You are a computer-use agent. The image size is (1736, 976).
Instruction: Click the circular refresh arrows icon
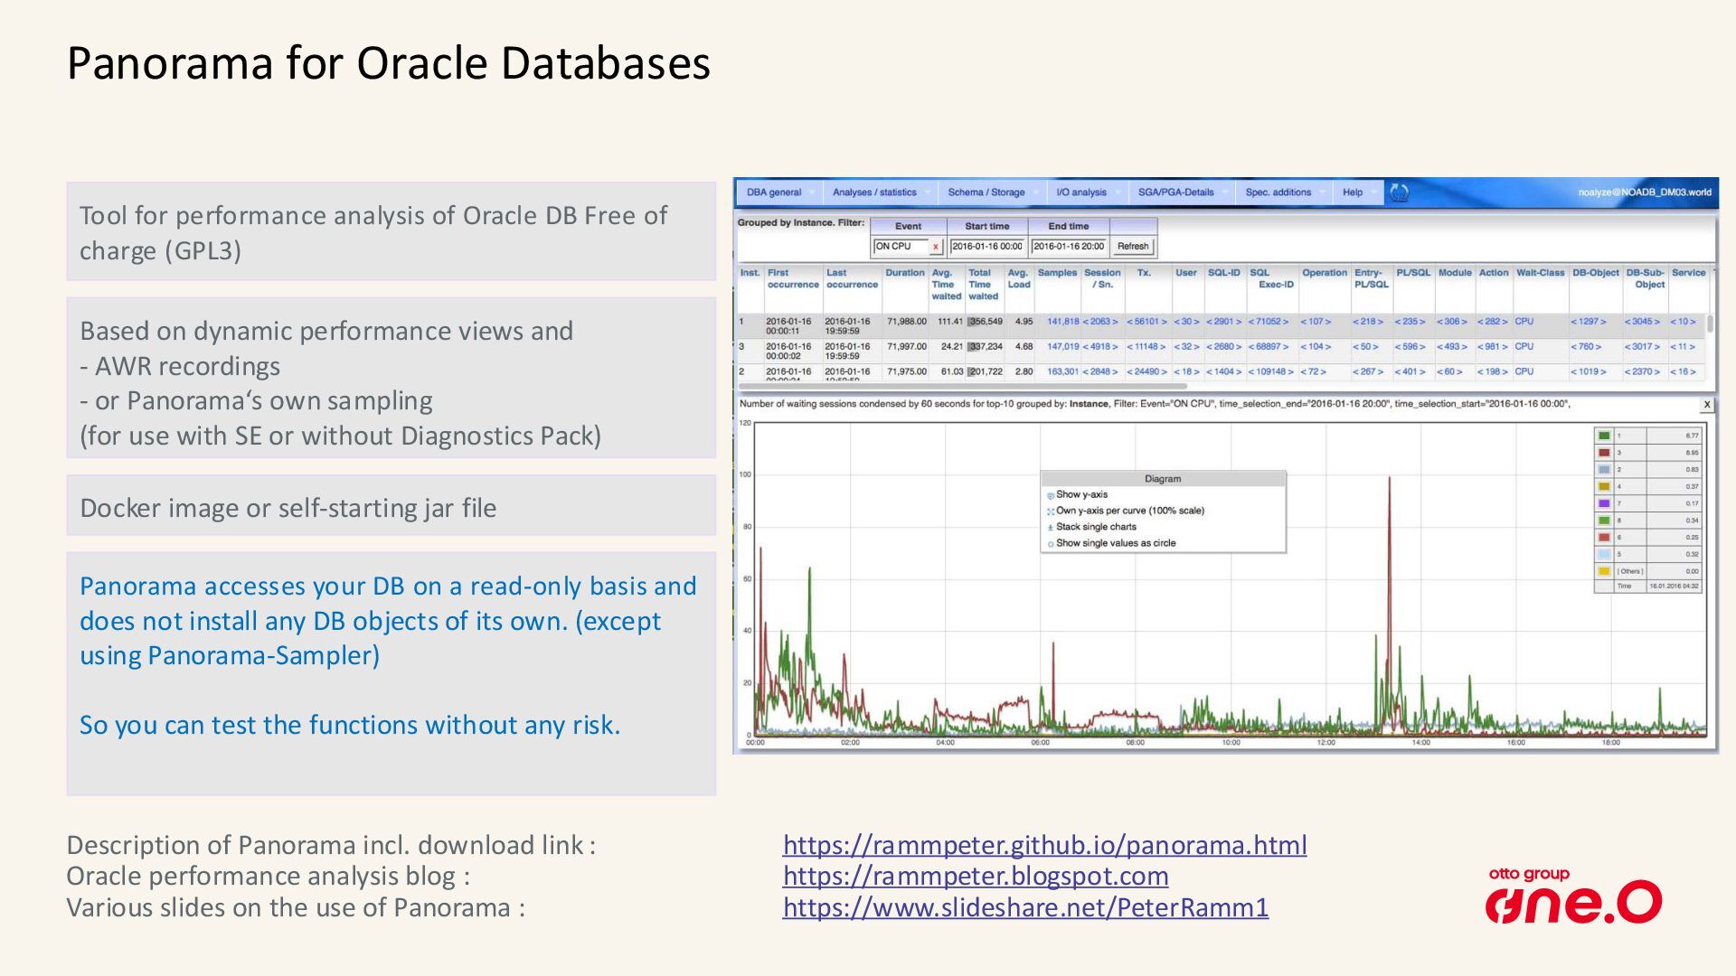tap(1399, 192)
